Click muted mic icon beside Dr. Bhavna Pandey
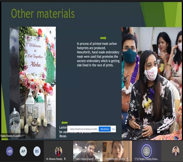The height and width of the screenshot is (162, 183). (65, 159)
